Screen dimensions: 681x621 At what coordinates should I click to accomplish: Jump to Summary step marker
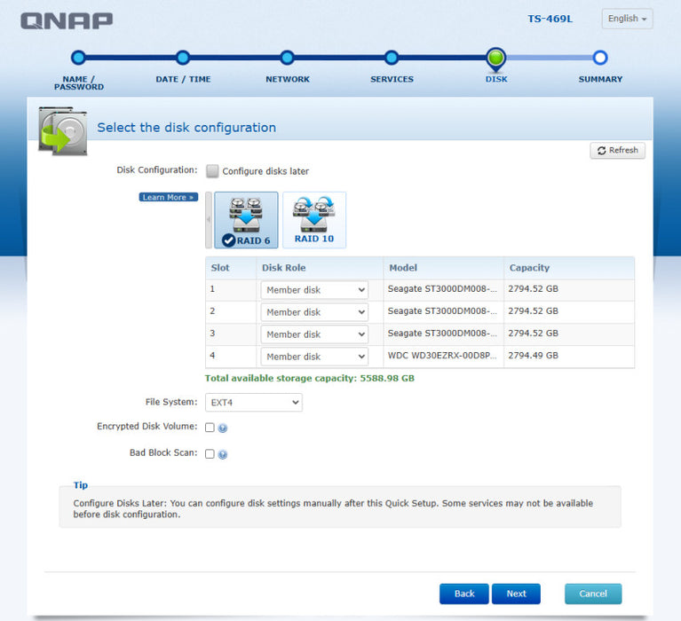[x=600, y=58]
